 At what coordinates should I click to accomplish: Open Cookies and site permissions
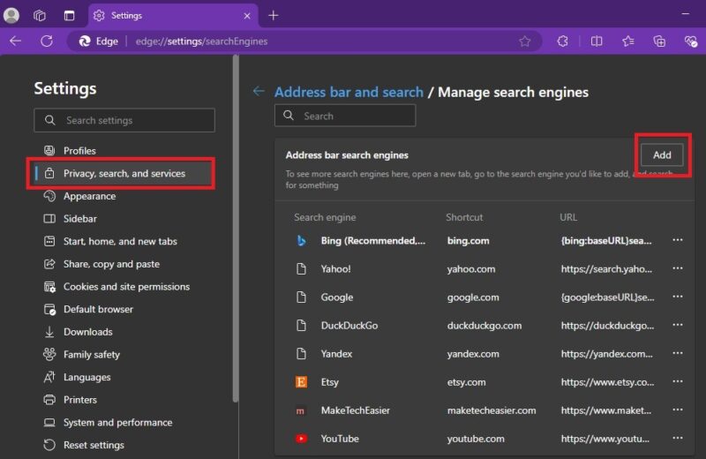126,287
